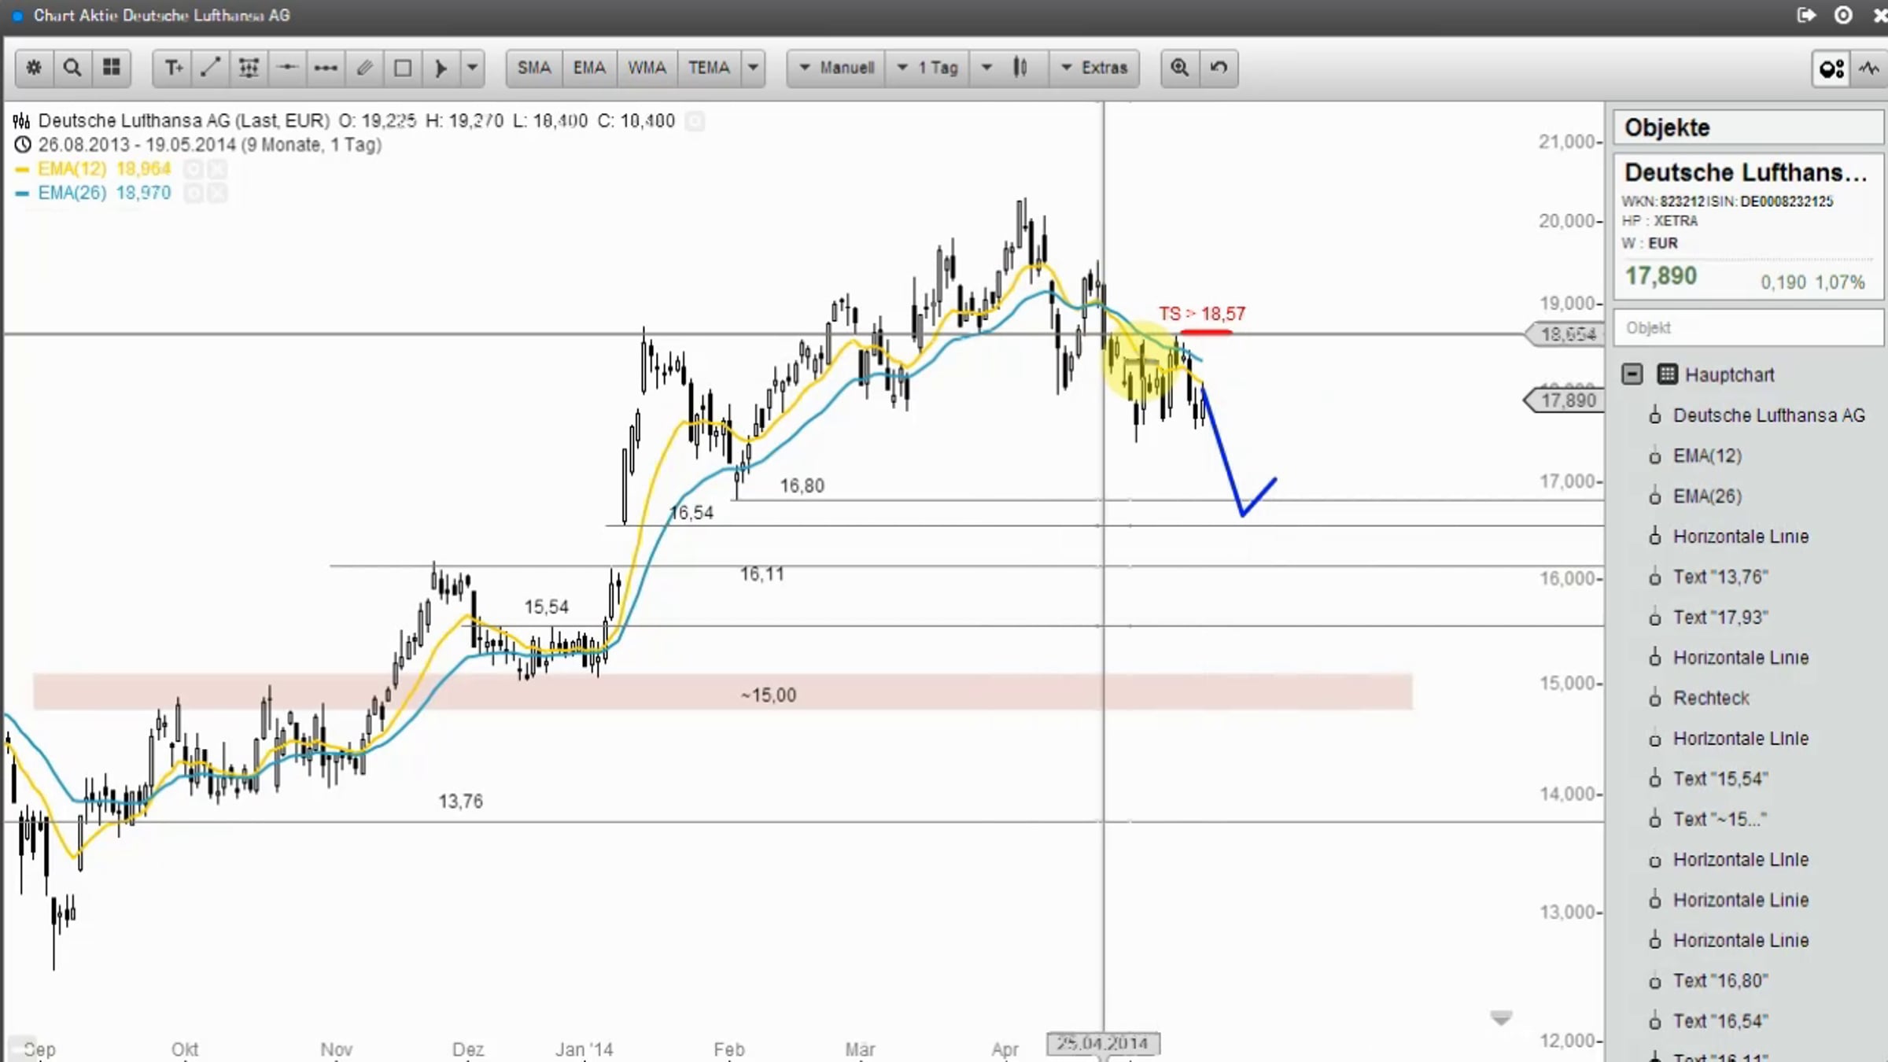Select Text "16,80" in object tree
Screen dimensions: 1888x1062
[x=1720, y=981]
